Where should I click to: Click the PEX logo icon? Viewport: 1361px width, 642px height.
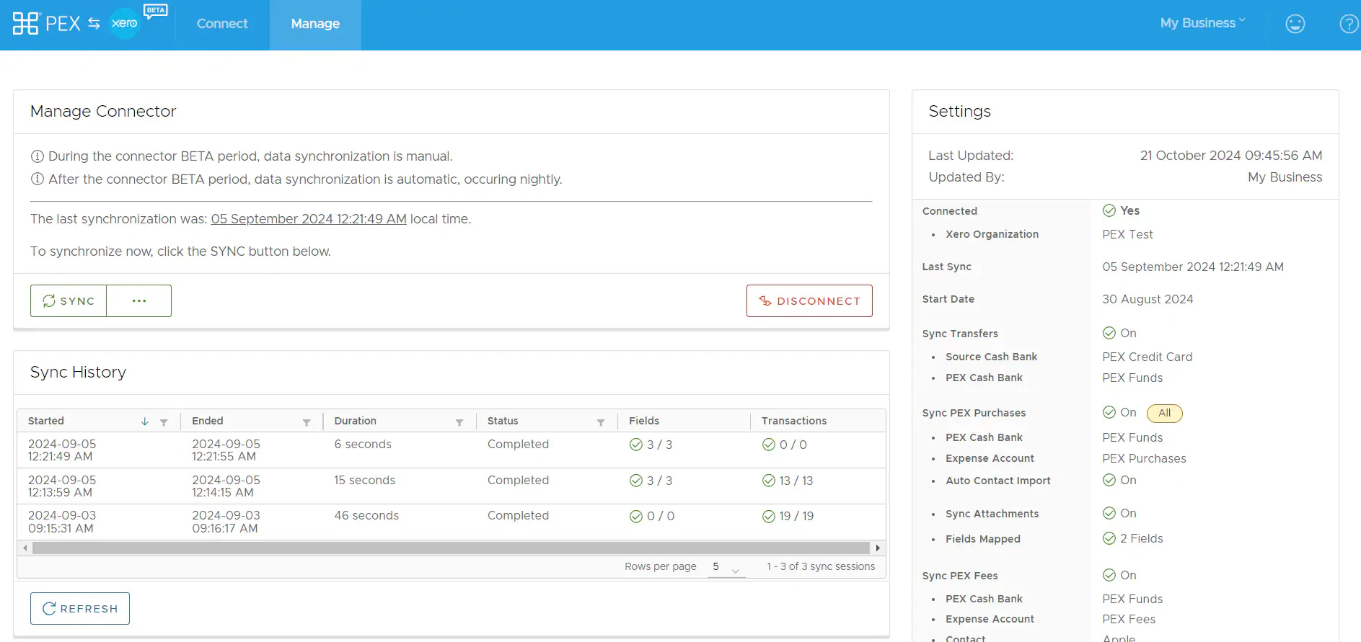point(25,24)
